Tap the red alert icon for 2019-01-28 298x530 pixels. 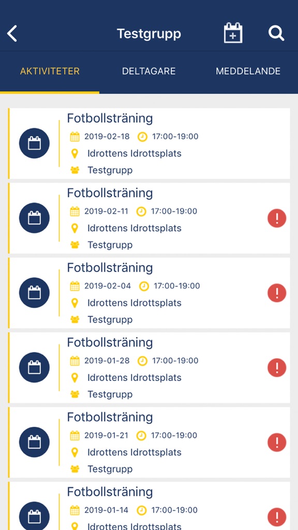click(277, 368)
